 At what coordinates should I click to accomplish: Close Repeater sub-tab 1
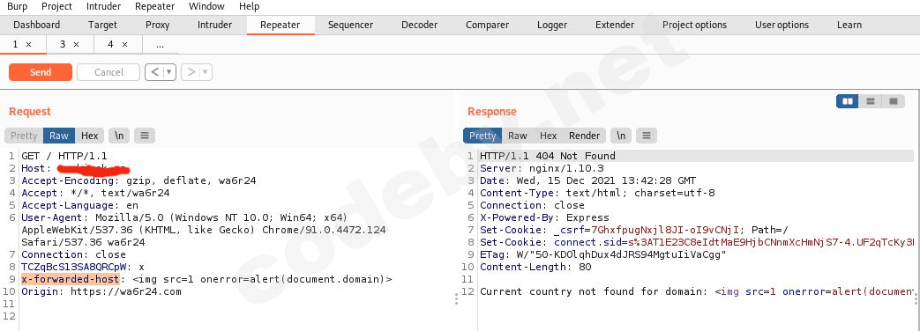pyautogui.click(x=29, y=45)
